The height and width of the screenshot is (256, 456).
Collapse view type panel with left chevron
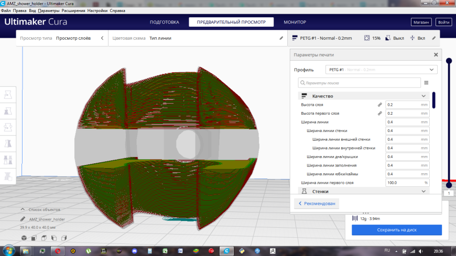(x=102, y=38)
